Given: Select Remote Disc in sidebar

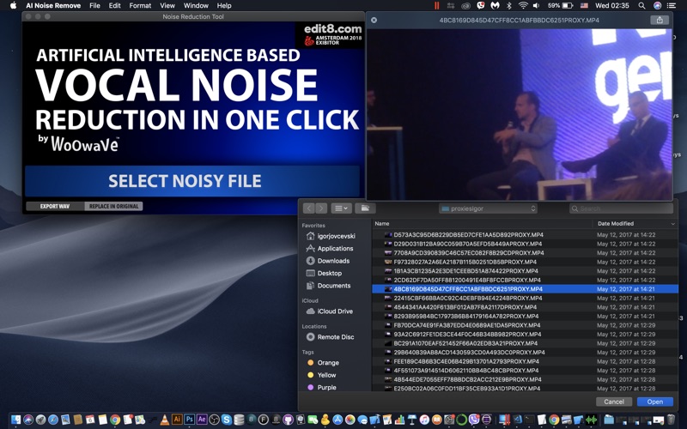Looking at the screenshot, I should coord(331,337).
